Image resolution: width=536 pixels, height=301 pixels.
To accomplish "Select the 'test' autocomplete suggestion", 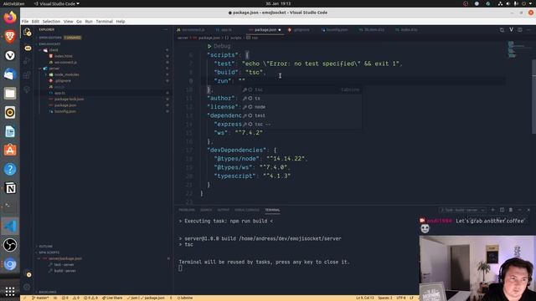I will (x=301, y=115).
